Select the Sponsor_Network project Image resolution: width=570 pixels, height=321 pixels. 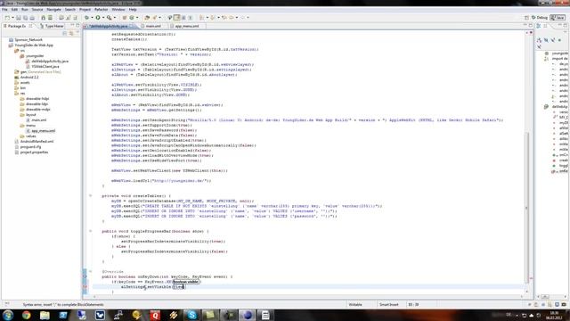(x=28, y=39)
